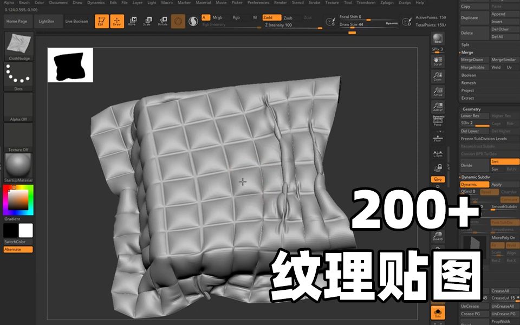Click the Divide button

point(474,165)
